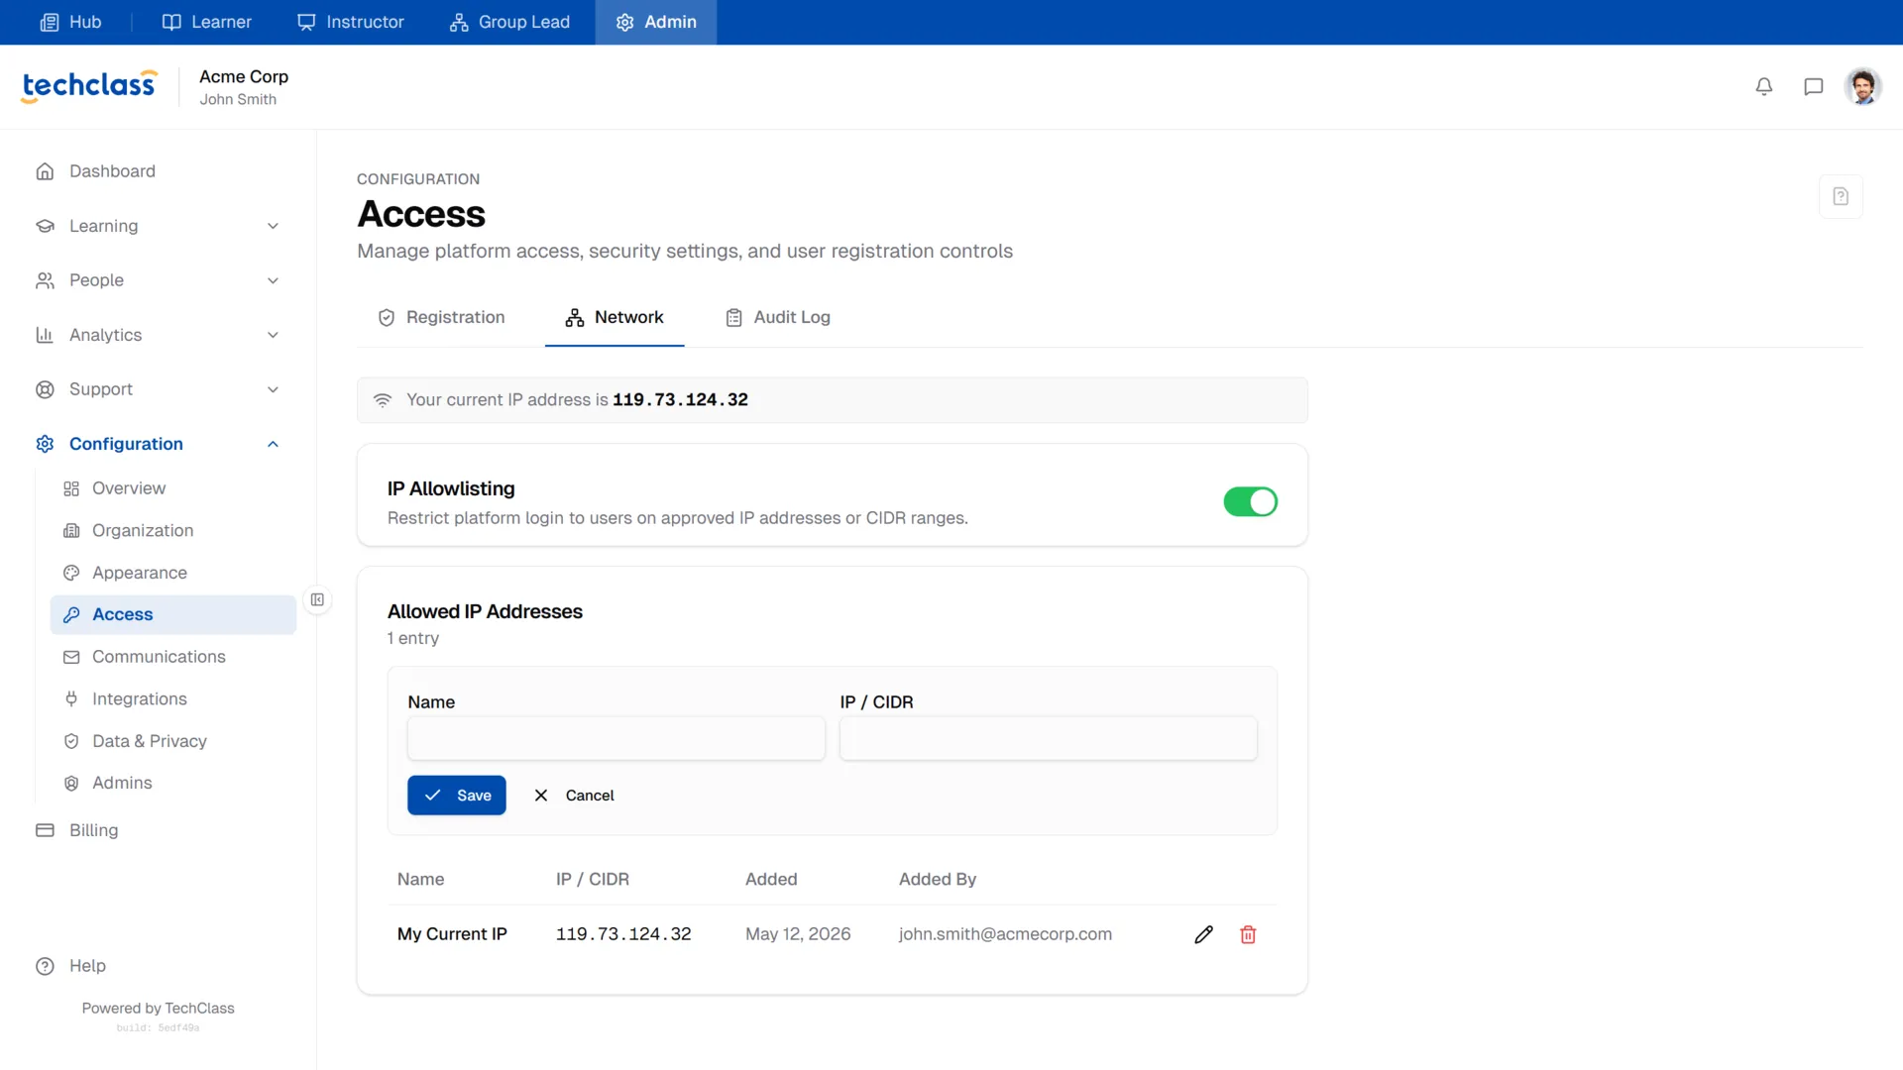Click the Access key icon in sidebar
1903x1070 pixels.
tap(71, 614)
